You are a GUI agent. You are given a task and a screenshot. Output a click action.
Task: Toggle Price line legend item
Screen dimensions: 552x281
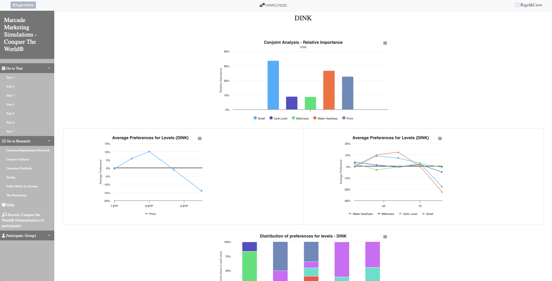point(150,214)
